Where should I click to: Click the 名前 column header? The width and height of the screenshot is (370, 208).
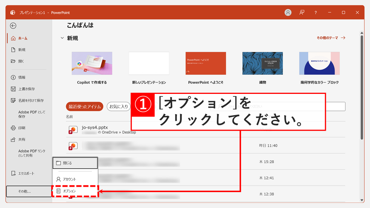click(x=69, y=117)
